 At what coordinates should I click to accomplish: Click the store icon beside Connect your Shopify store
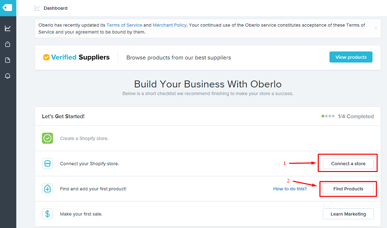(x=47, y=163)
